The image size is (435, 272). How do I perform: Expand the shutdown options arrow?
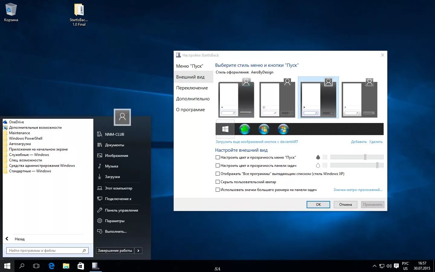(x=138, y=251)
